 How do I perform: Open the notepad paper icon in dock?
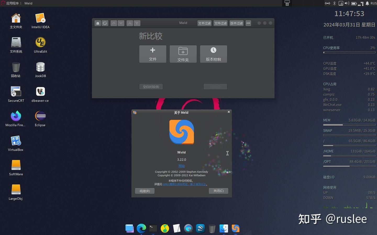point(177,228)
